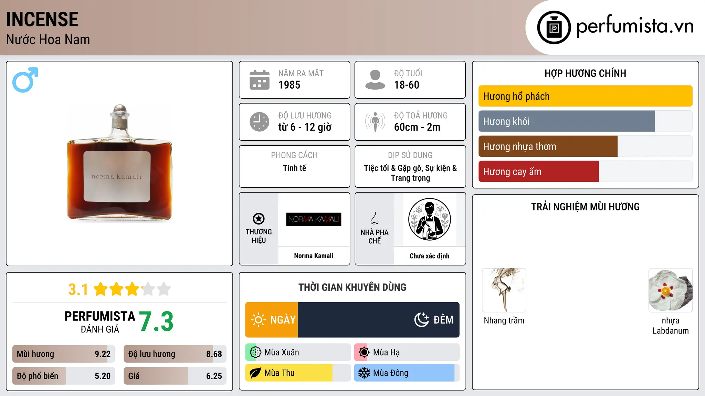The height and width of the screenshot is (396, 705).
Task: Click the THƯƠNG HIỆU label
Action: [259, 236]
